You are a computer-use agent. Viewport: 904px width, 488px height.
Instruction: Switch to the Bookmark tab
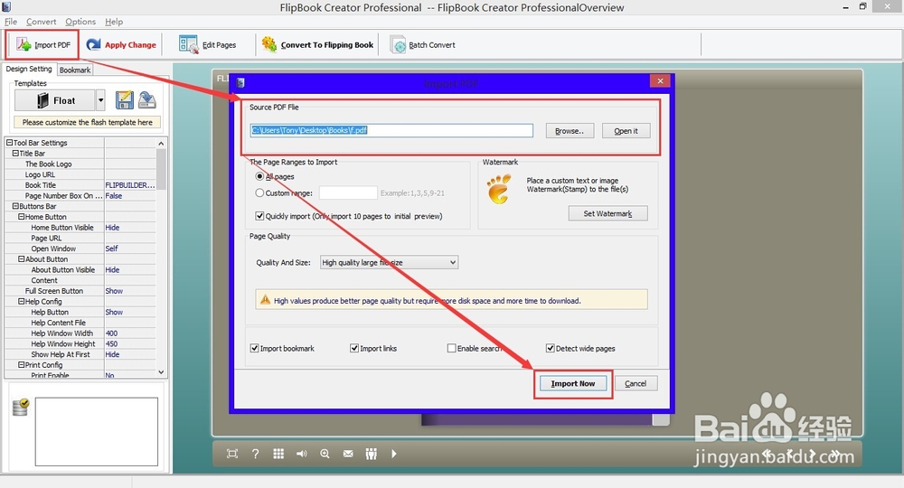coord(75,70)
